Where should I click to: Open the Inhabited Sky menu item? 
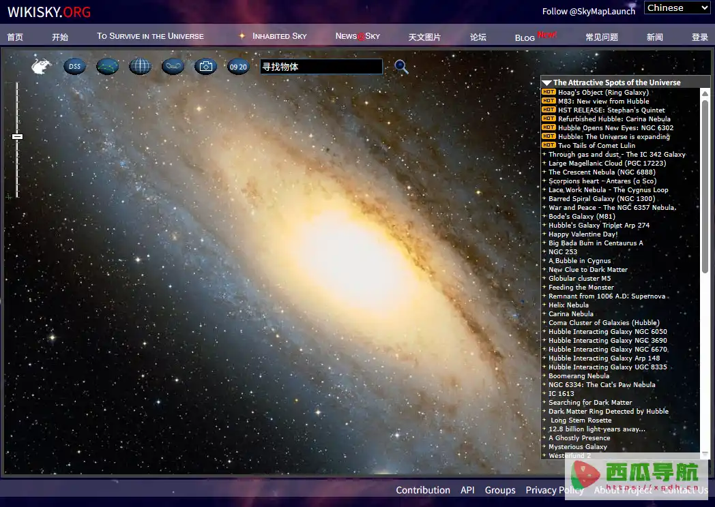click(280, 36)
